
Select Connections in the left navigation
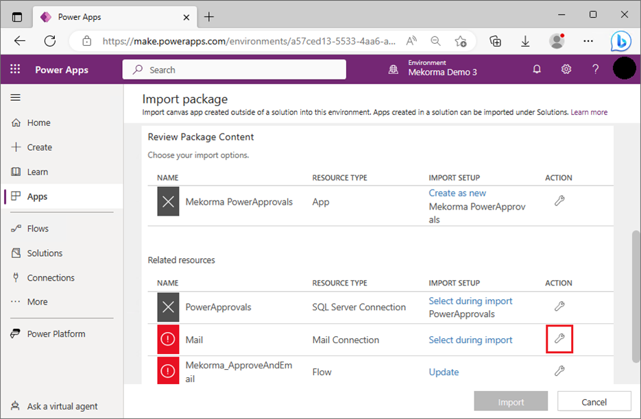tap(51, 278)
